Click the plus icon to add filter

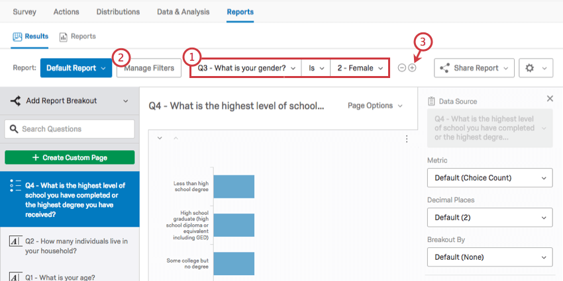point(412,68)
